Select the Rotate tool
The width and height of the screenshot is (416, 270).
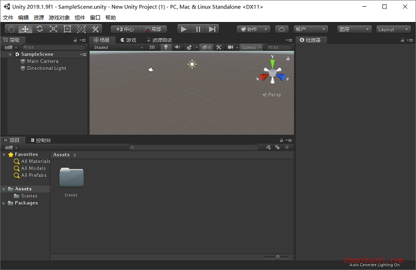[39, 29]
